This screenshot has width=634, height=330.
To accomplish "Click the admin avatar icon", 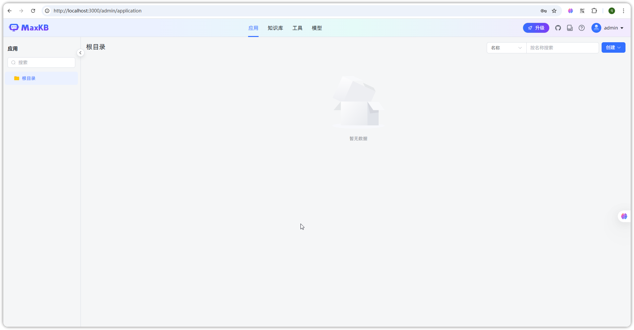I will click(x=596, y=28).
